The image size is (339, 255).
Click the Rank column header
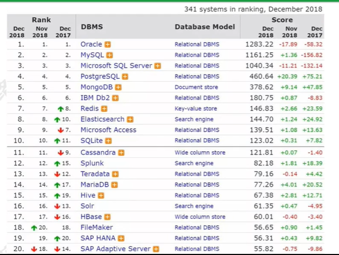tap(41, 20)
